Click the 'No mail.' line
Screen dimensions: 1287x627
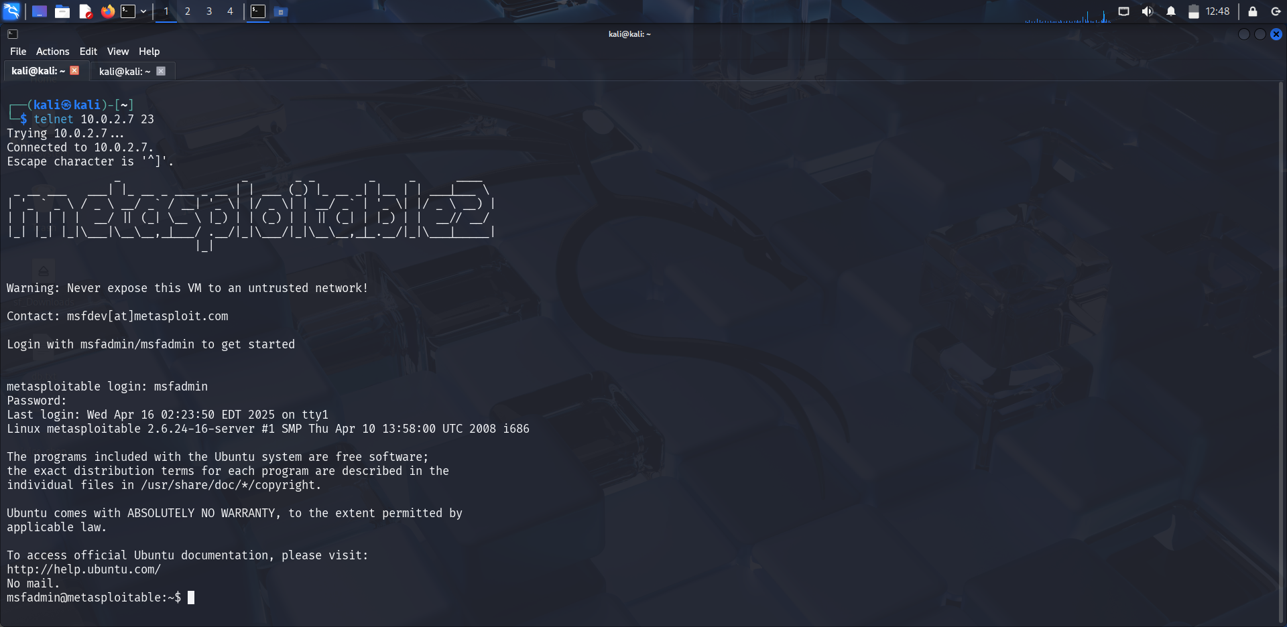tap(34, 583)
